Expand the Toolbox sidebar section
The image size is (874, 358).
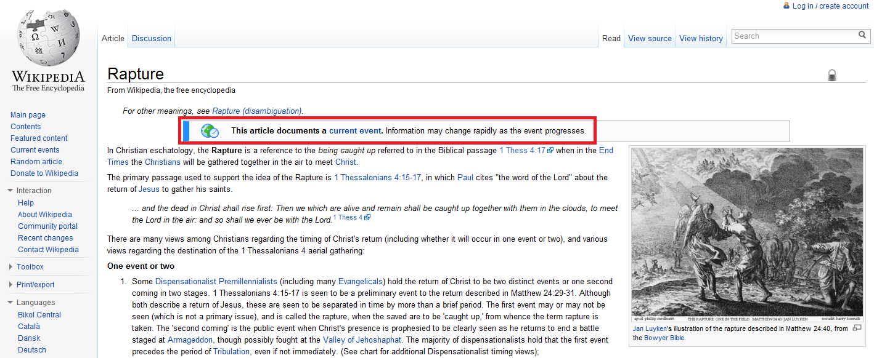click(x=10, y=267)
